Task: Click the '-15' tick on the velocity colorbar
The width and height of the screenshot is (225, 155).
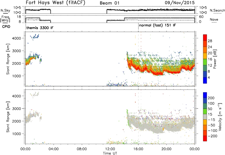Action: click(211, 120)
